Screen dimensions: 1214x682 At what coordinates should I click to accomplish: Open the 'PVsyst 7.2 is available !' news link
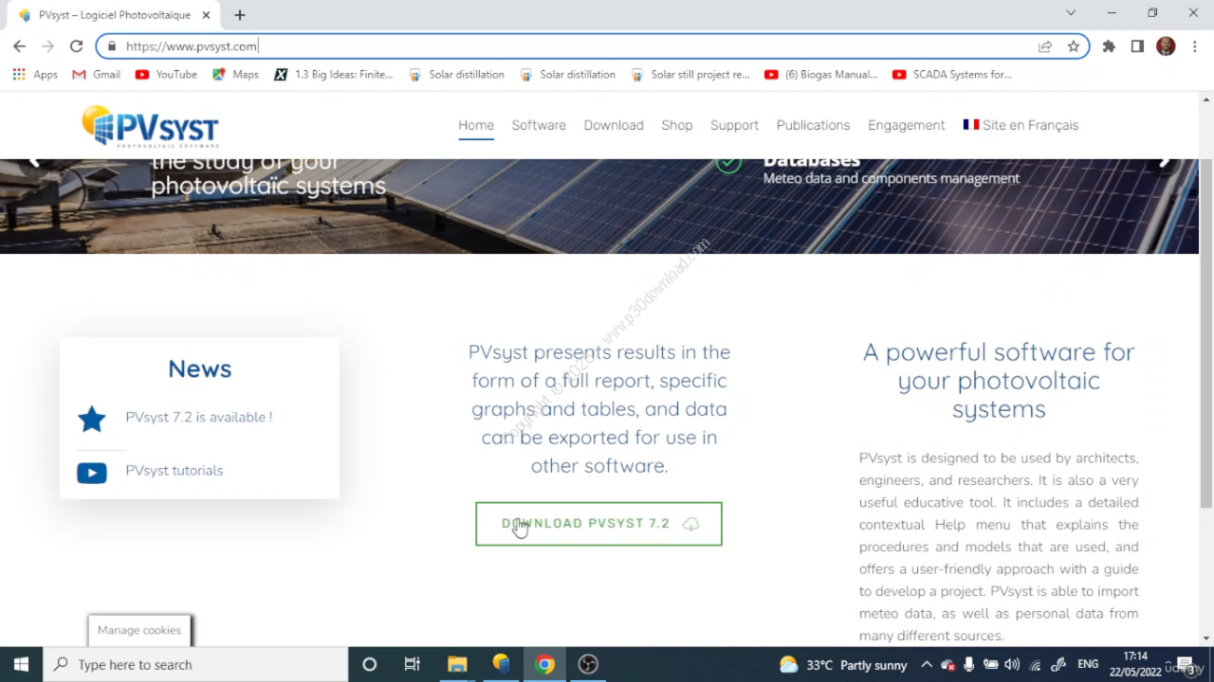[198, 417]
